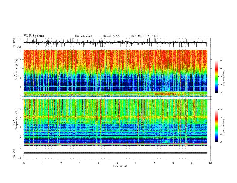The height and width of the screenshot is (183, 237).
Task: Click the "4" tick on the time axis
Action: tap(98, 163)
